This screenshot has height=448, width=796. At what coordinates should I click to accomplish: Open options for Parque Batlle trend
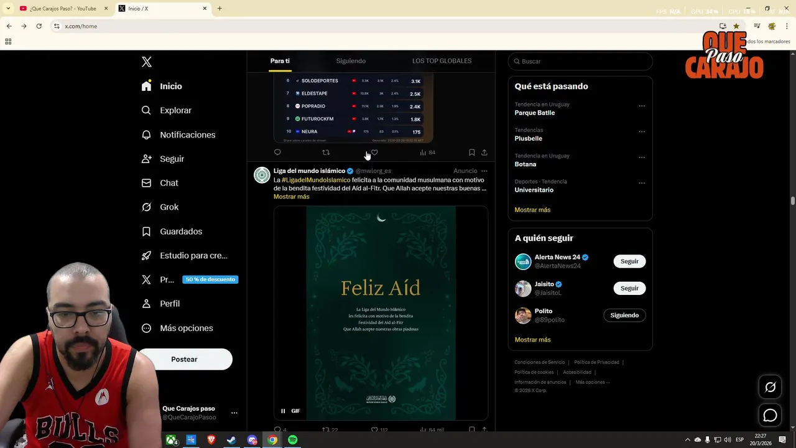click(x=642, y=106)
